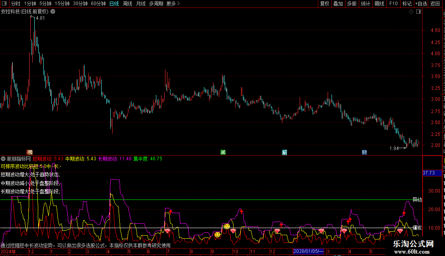Click the 长期波动增大:处于盘整阶段 text
Screen dimensions: 445x256
pos(30,191)
